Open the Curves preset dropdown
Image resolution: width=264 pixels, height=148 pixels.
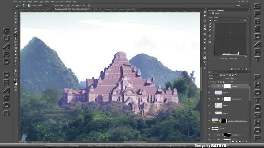[230, 18]
